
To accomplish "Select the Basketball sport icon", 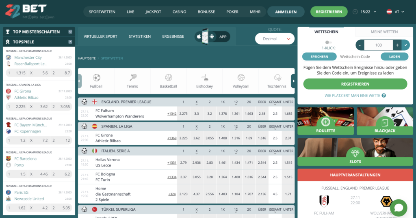I will [169, 77].
